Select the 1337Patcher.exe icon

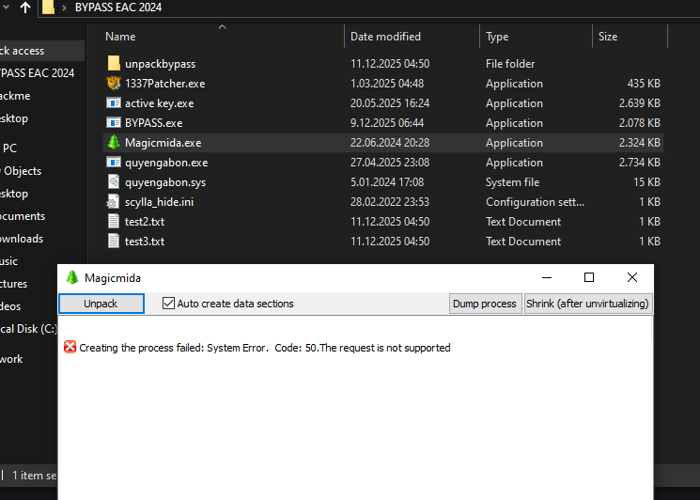tap(114, 84)
